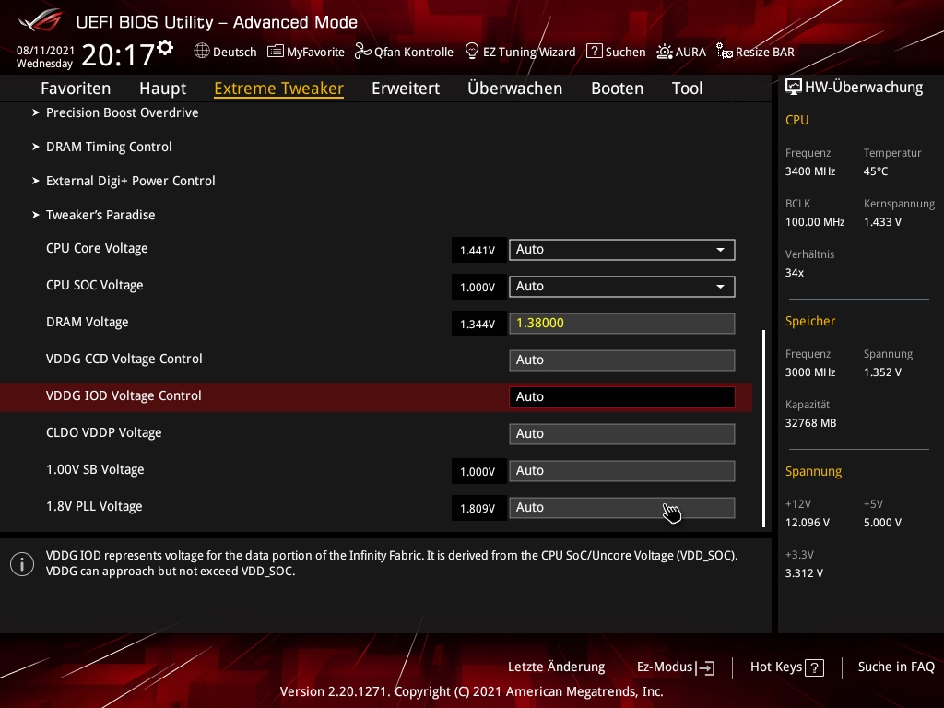
Task: Click the 1.809V PLL voltage reading
Action: click(x=478, y=508)
